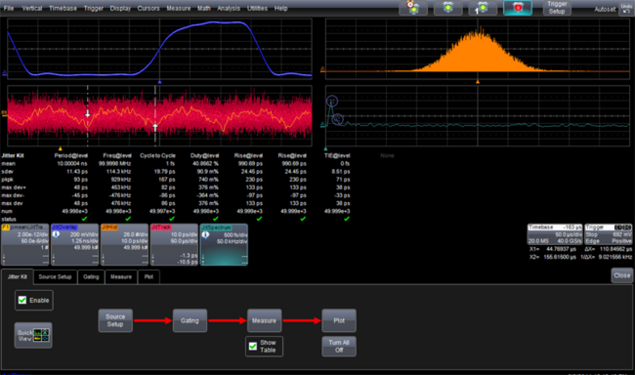Click blue trigger position marker below overlay waveform
Viewport: 635px width, 375px height.
point(159,82)
